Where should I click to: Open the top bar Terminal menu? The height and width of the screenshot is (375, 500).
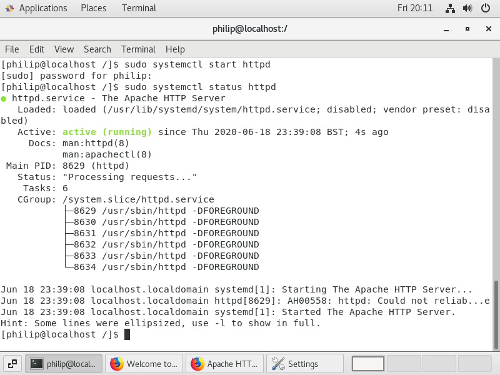point(139,8)
